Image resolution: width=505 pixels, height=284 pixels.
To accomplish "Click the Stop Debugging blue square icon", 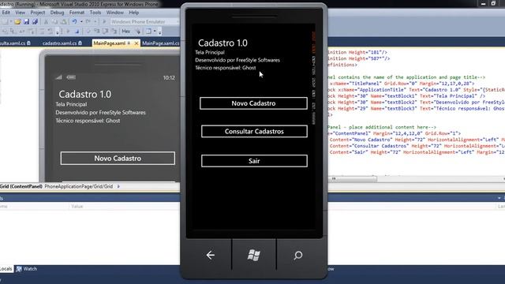I will coord(77,32).
